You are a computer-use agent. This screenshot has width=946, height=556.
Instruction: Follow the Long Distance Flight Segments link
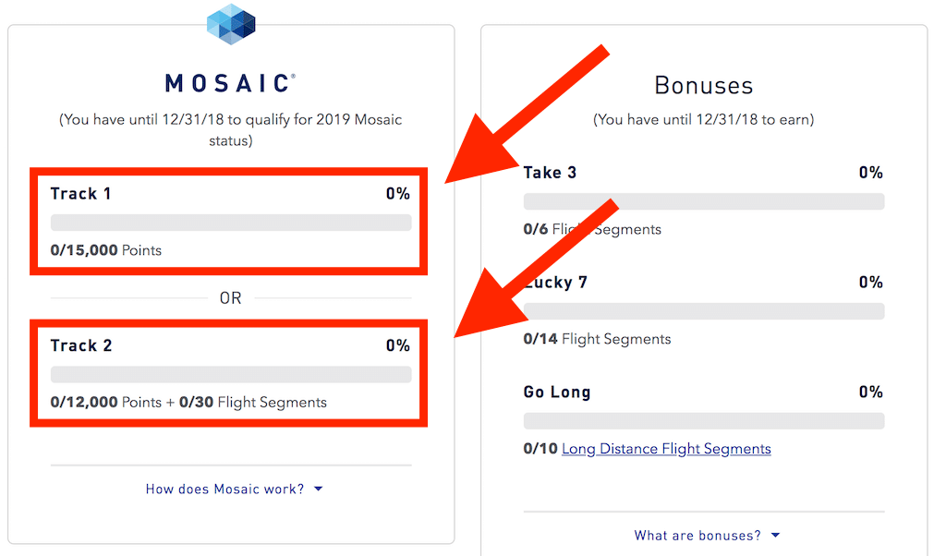pyautogui.click(x=666, y=449)
